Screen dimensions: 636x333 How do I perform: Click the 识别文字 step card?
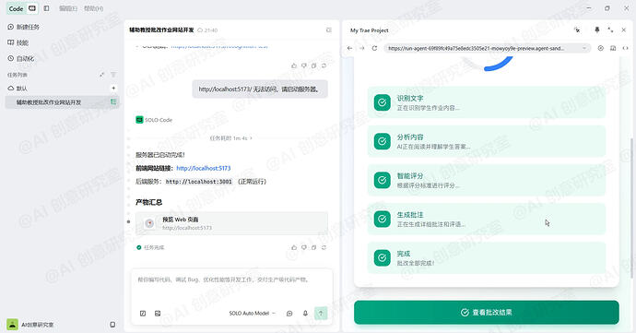point(487,102)
